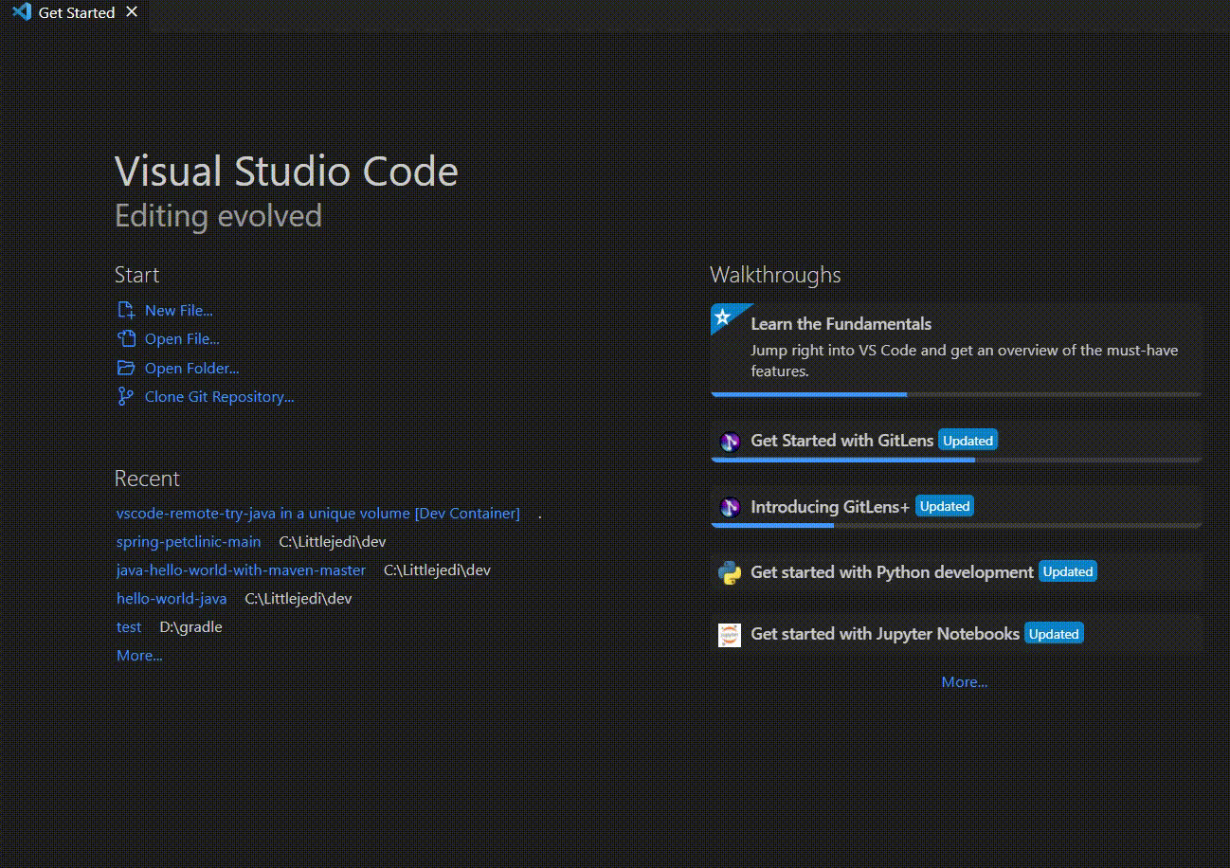
Task: Click the Clone Git Repository link text
Action: click(x=219, y=397)
